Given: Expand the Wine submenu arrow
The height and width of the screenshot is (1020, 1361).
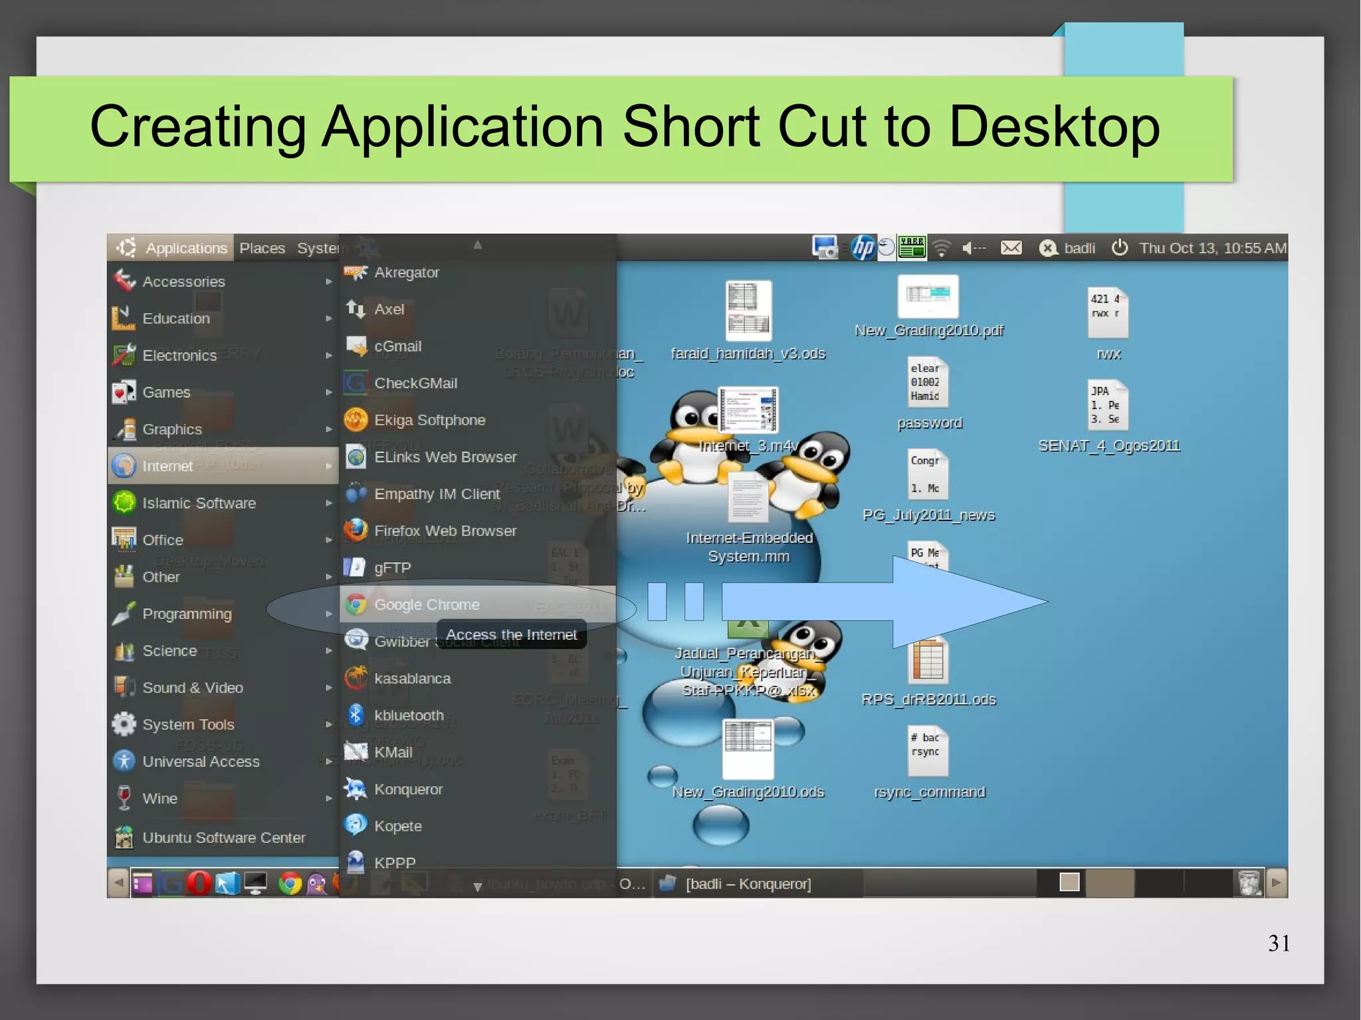Looking at the screenshot, I should (x=328, y=798).
